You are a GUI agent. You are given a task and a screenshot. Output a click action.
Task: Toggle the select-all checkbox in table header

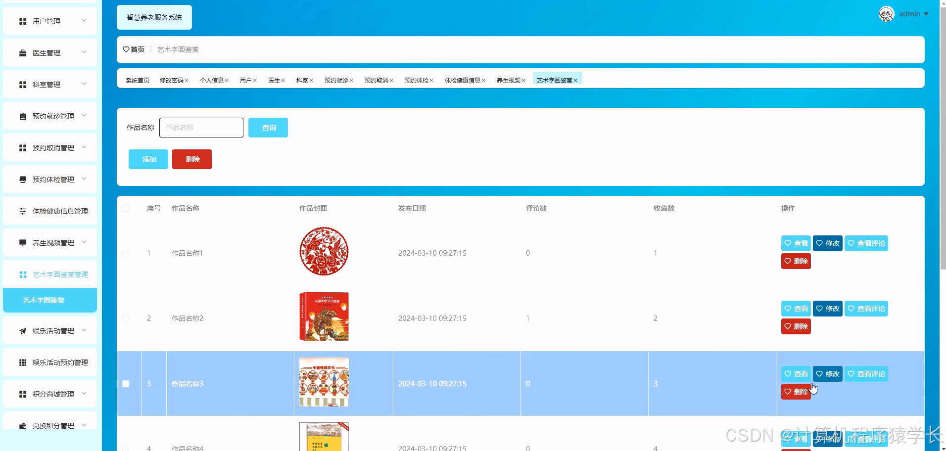pos(126,208)
